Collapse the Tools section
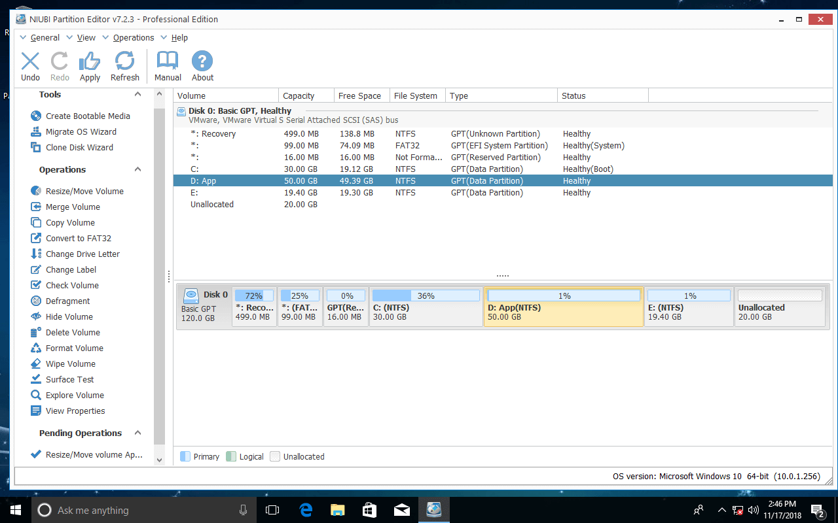 click(x=137, y=95)
